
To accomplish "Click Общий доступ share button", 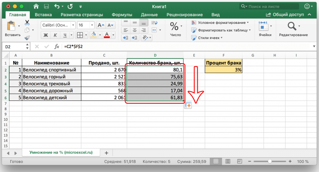I will [285, 15].
